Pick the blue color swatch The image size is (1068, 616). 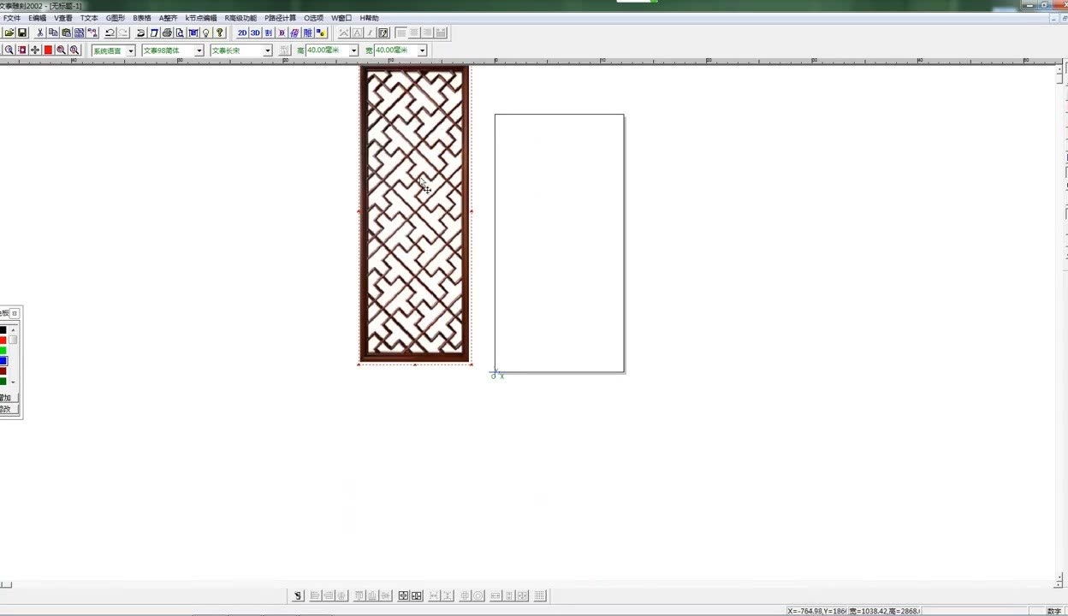(3, 361)
